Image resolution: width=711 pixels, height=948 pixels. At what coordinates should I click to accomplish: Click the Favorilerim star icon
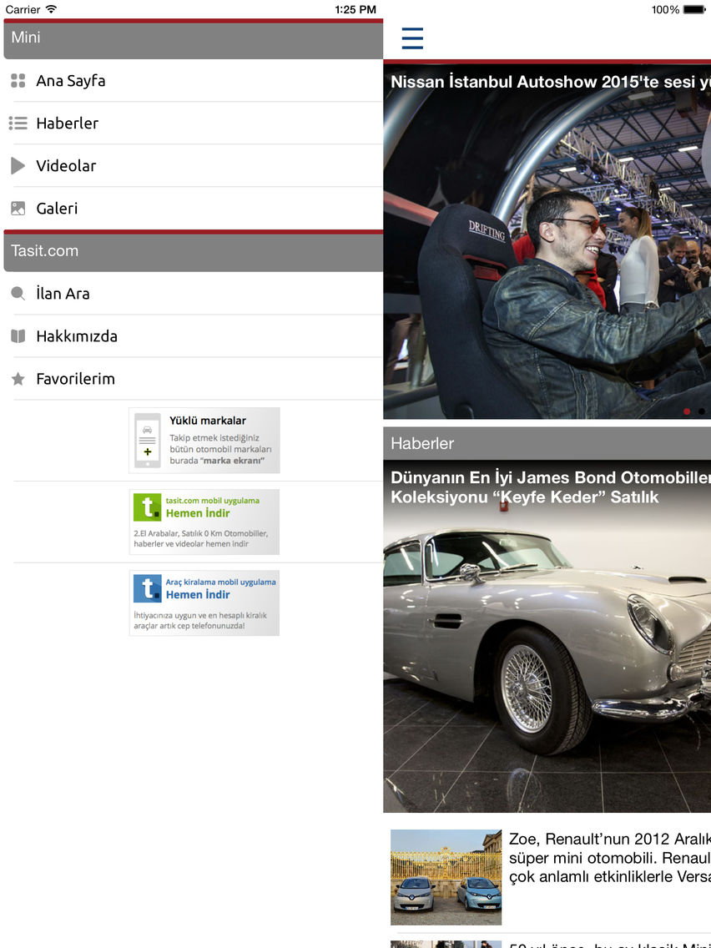[18, 379]
